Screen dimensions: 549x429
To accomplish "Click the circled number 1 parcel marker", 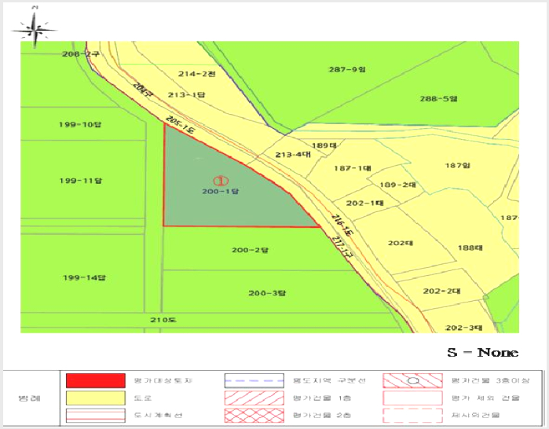I will pos(221,181).
